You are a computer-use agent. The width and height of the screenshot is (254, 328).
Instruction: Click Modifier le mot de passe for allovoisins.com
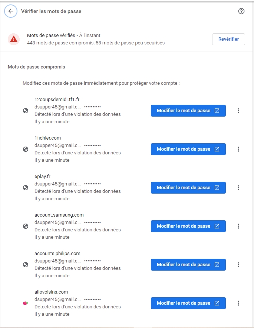point(188,303)
